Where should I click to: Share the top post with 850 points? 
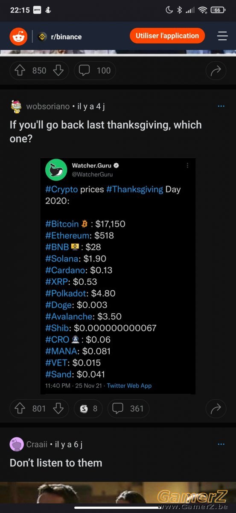[216, 71]
